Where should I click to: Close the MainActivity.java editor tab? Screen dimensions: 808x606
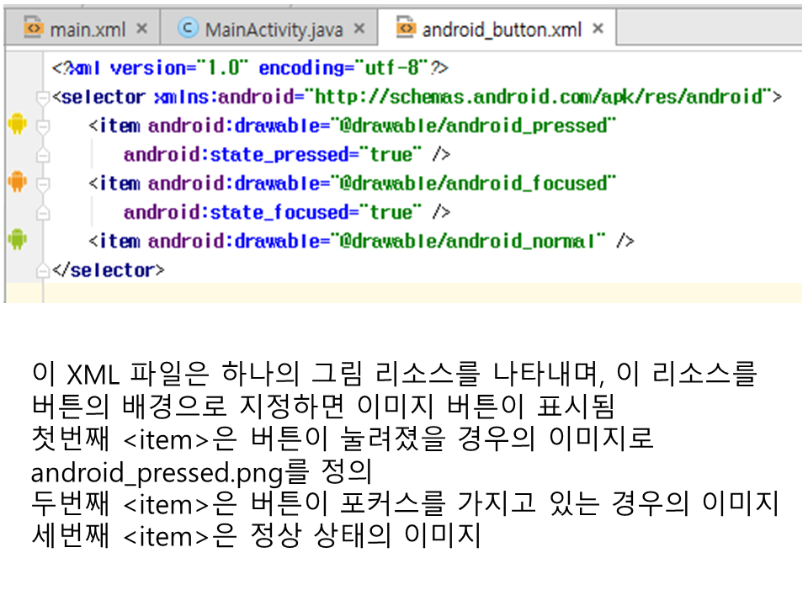(359, 29)
